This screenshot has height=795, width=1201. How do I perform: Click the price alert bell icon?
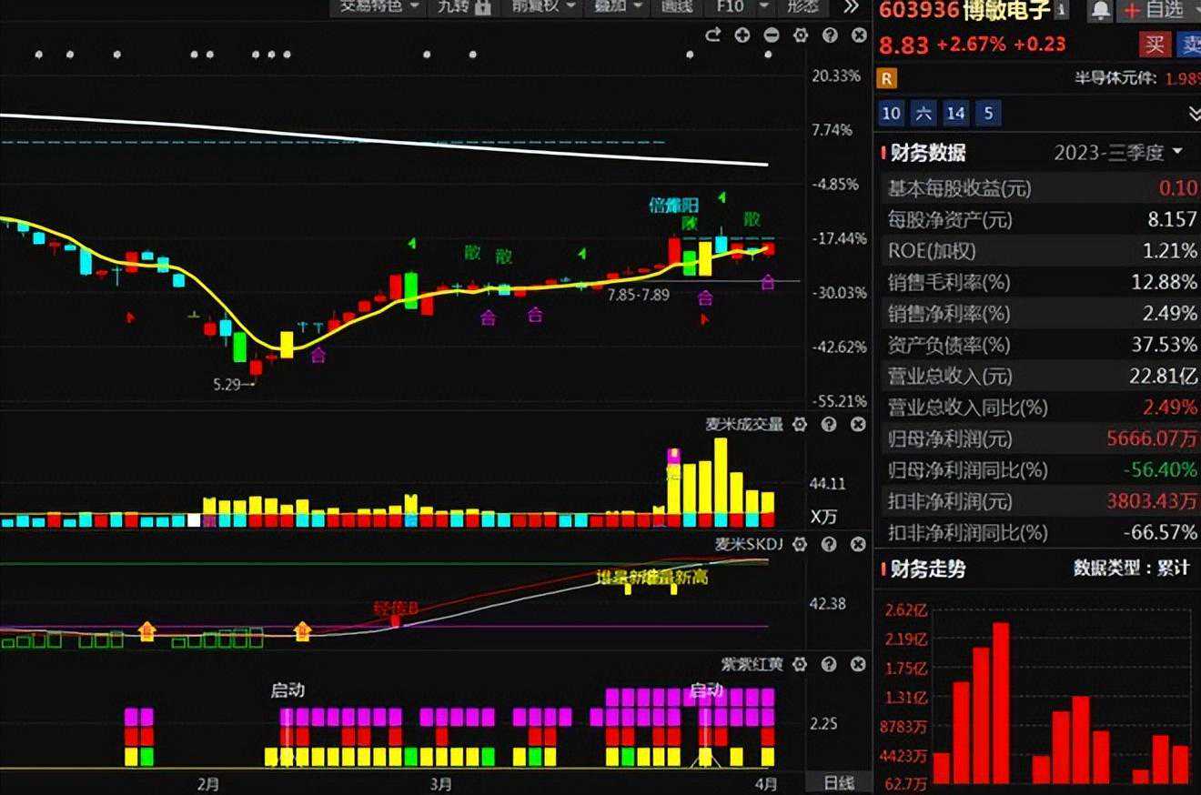click(1101, 10)
